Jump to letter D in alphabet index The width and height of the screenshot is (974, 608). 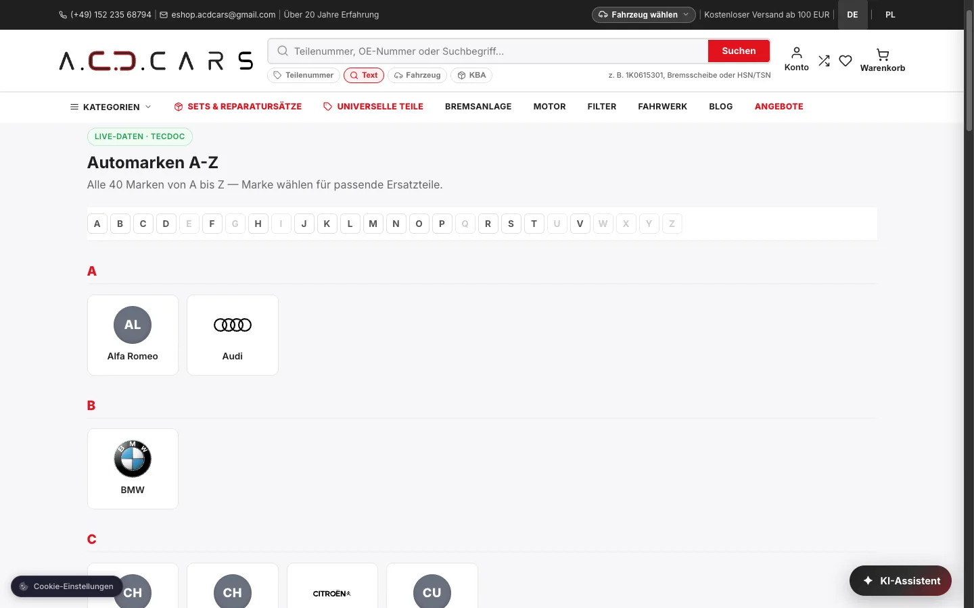166,224
